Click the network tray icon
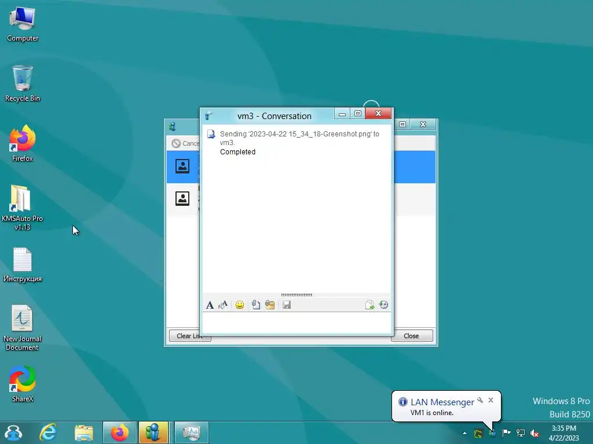Image resolution: width=593 pixels, height=444 pixels. (x=521, y=433)
